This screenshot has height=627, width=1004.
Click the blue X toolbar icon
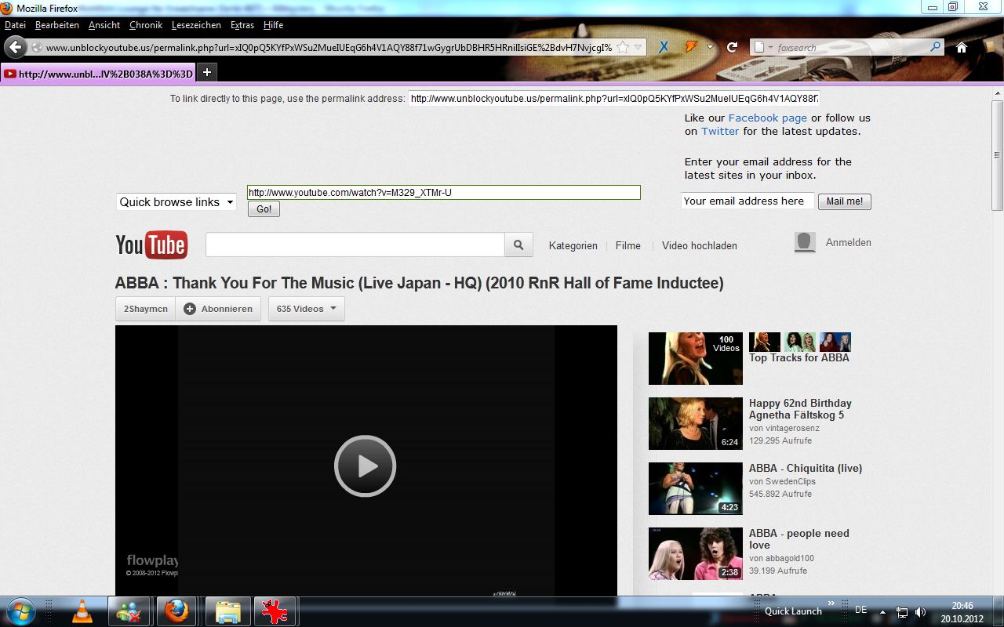pos(664,47)
